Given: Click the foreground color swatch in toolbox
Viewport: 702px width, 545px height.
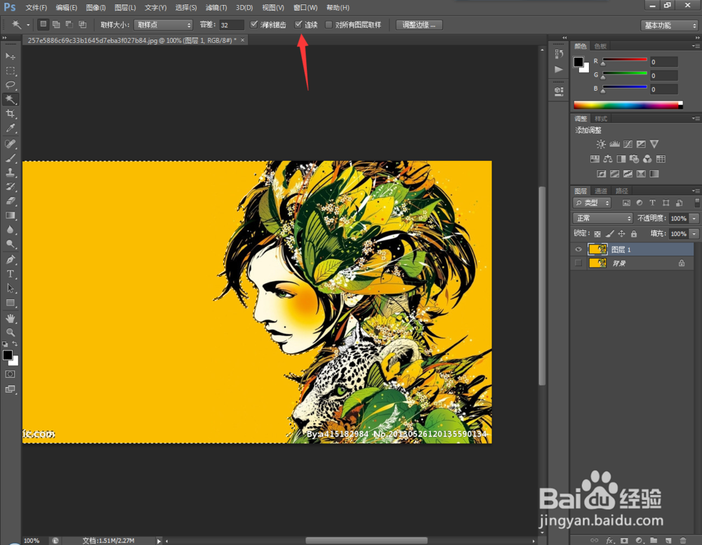Looking at the screenshot, I should 8,355.
